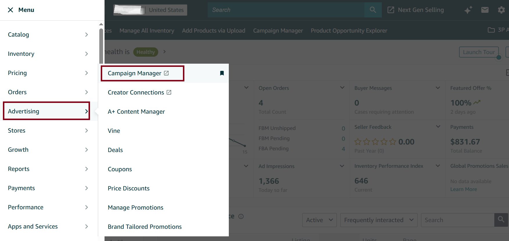Click the Next Gen Selling link
The width and height of the screenshot is (509, 241).
421,10
